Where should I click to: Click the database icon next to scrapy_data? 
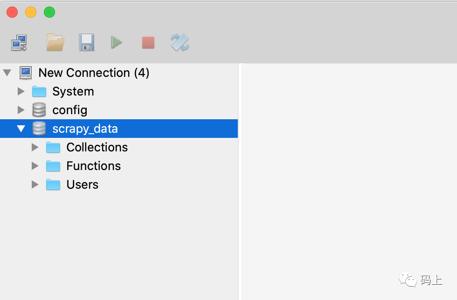[x=39, y=129]
